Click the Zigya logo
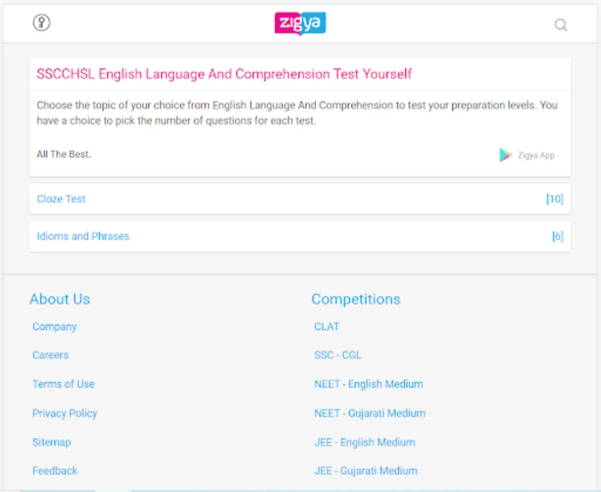 coord(300,24)
